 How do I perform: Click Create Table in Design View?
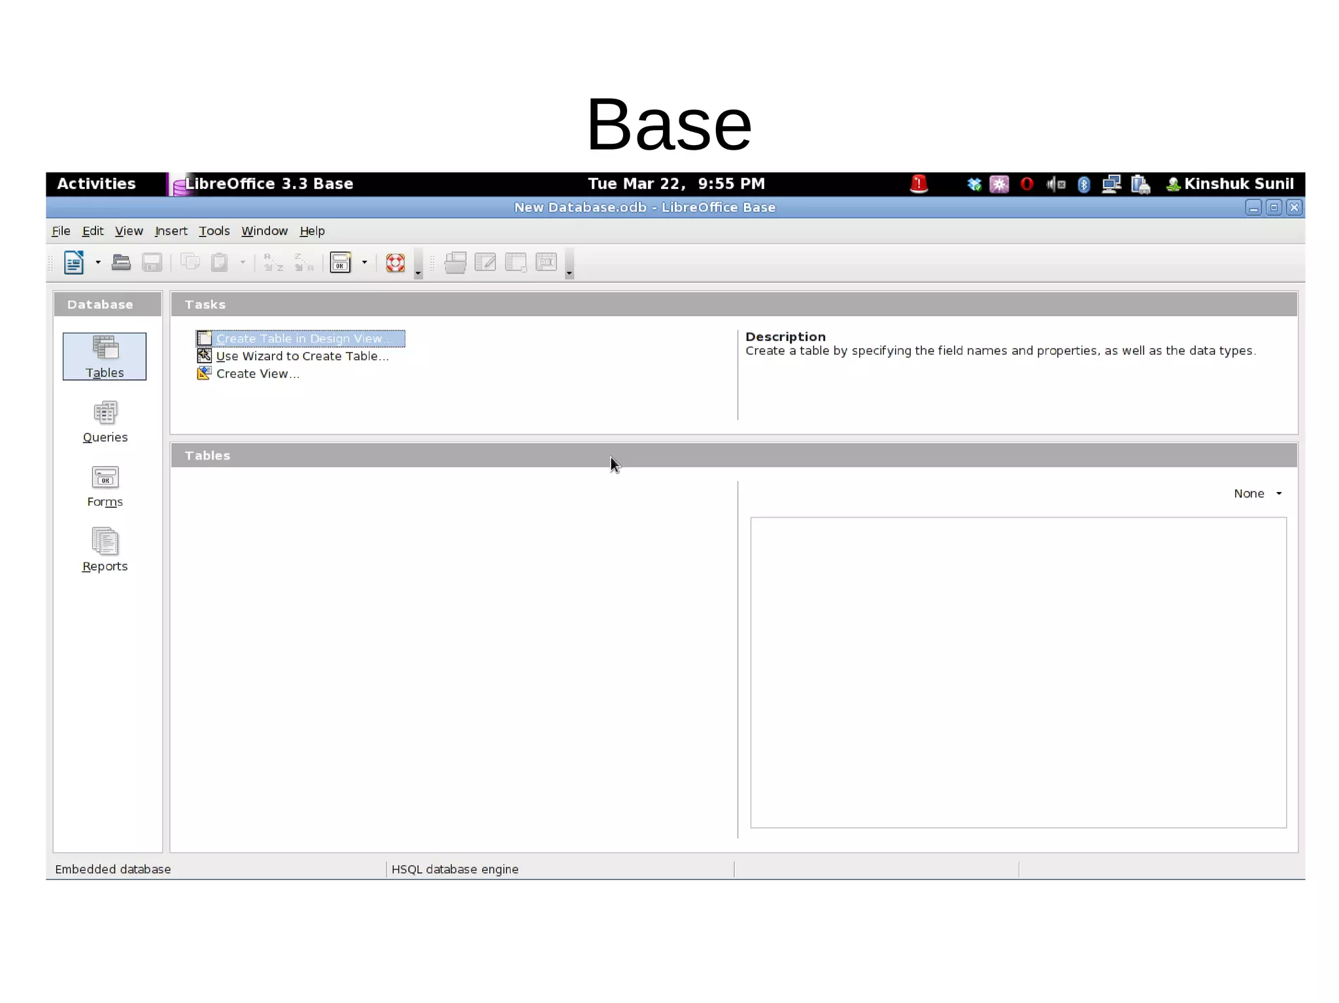point(301,338)
